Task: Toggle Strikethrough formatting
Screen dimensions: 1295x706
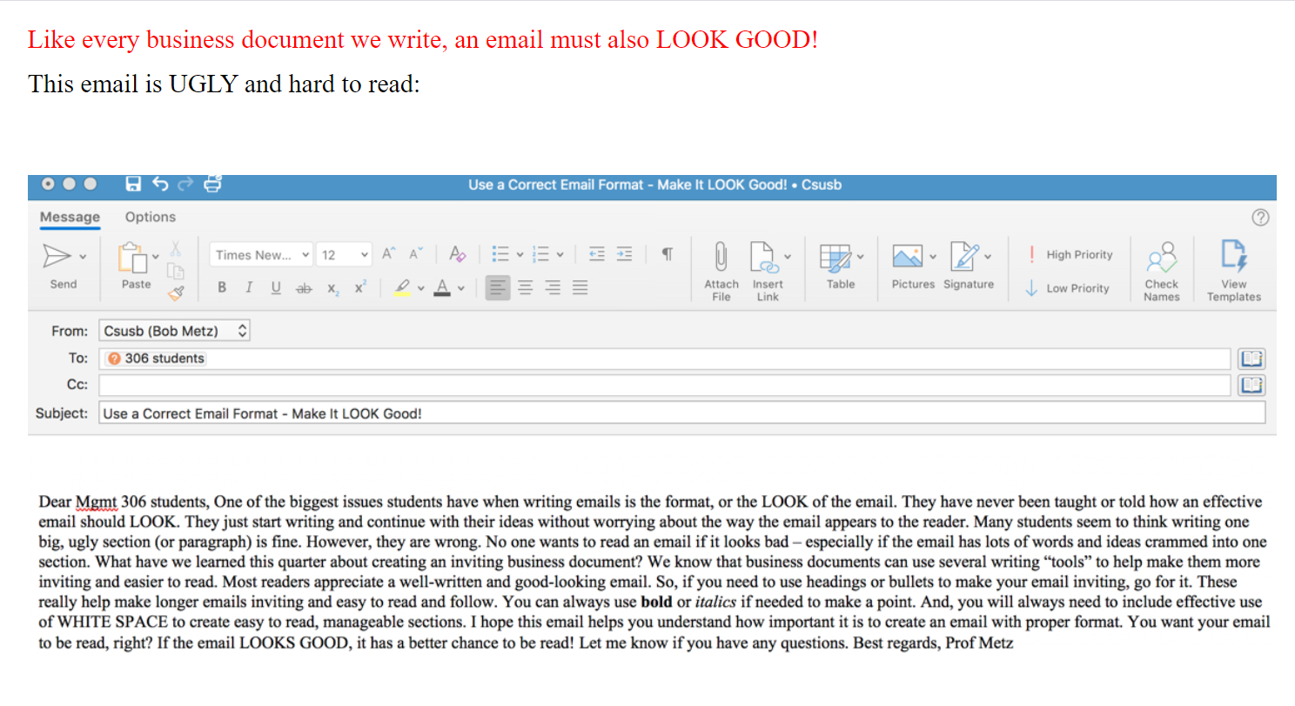Action: (x=304, y=288)
